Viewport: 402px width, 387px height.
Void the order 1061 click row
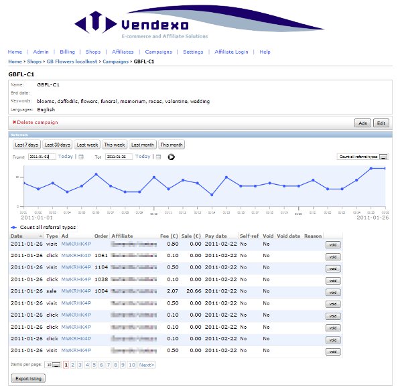(x=333, y=256)
